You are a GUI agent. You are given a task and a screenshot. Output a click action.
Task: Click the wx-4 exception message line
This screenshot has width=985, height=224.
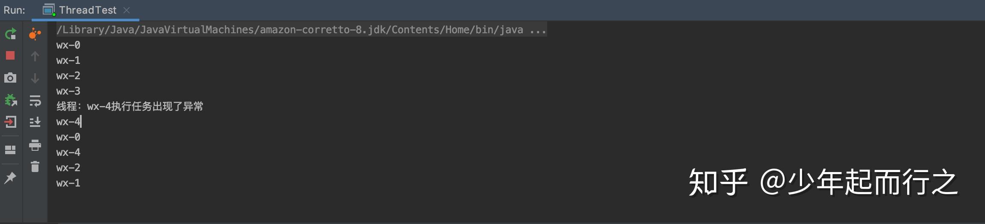coord(130,106)
